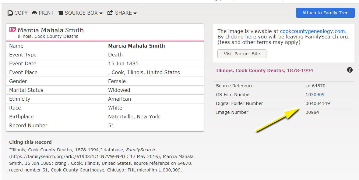Click the Visit Partner Site button
359x180 pixels.
(x=242, y=54)
